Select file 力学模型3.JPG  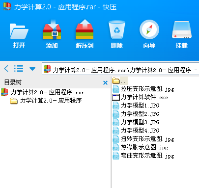tap(136, 122)
